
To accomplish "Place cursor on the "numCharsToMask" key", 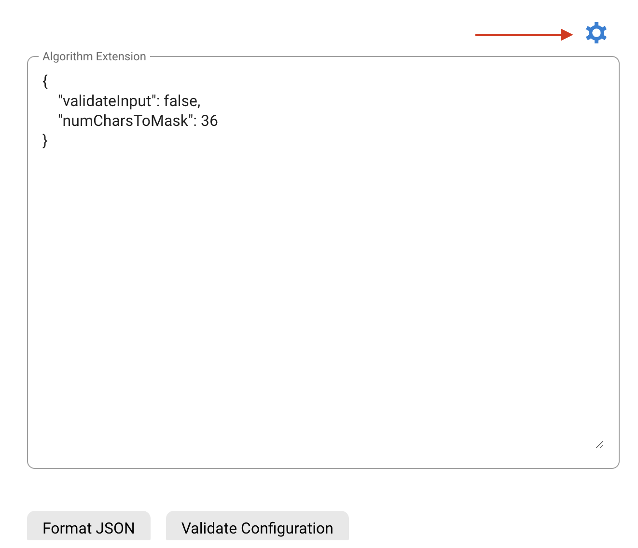I will coord(125,121).
